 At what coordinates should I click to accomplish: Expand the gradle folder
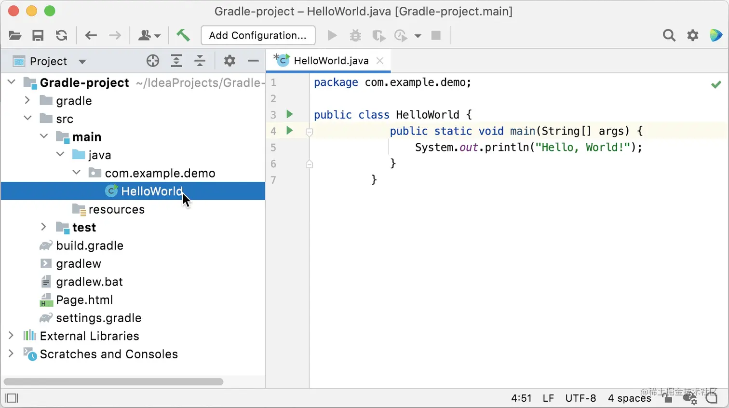pyautogui.click(x=27, y=100)
